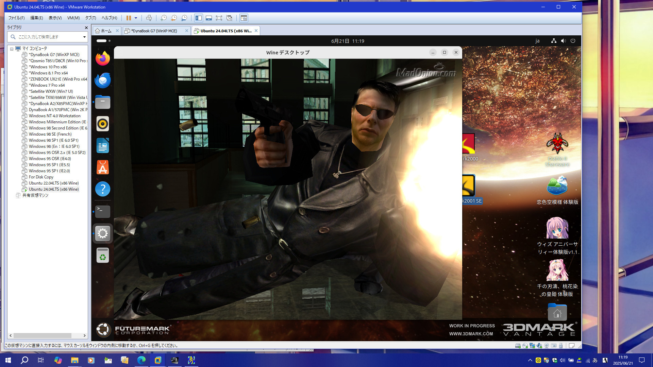Close the Ubuntu 24.04LTS VM tab

pos(256,31)
